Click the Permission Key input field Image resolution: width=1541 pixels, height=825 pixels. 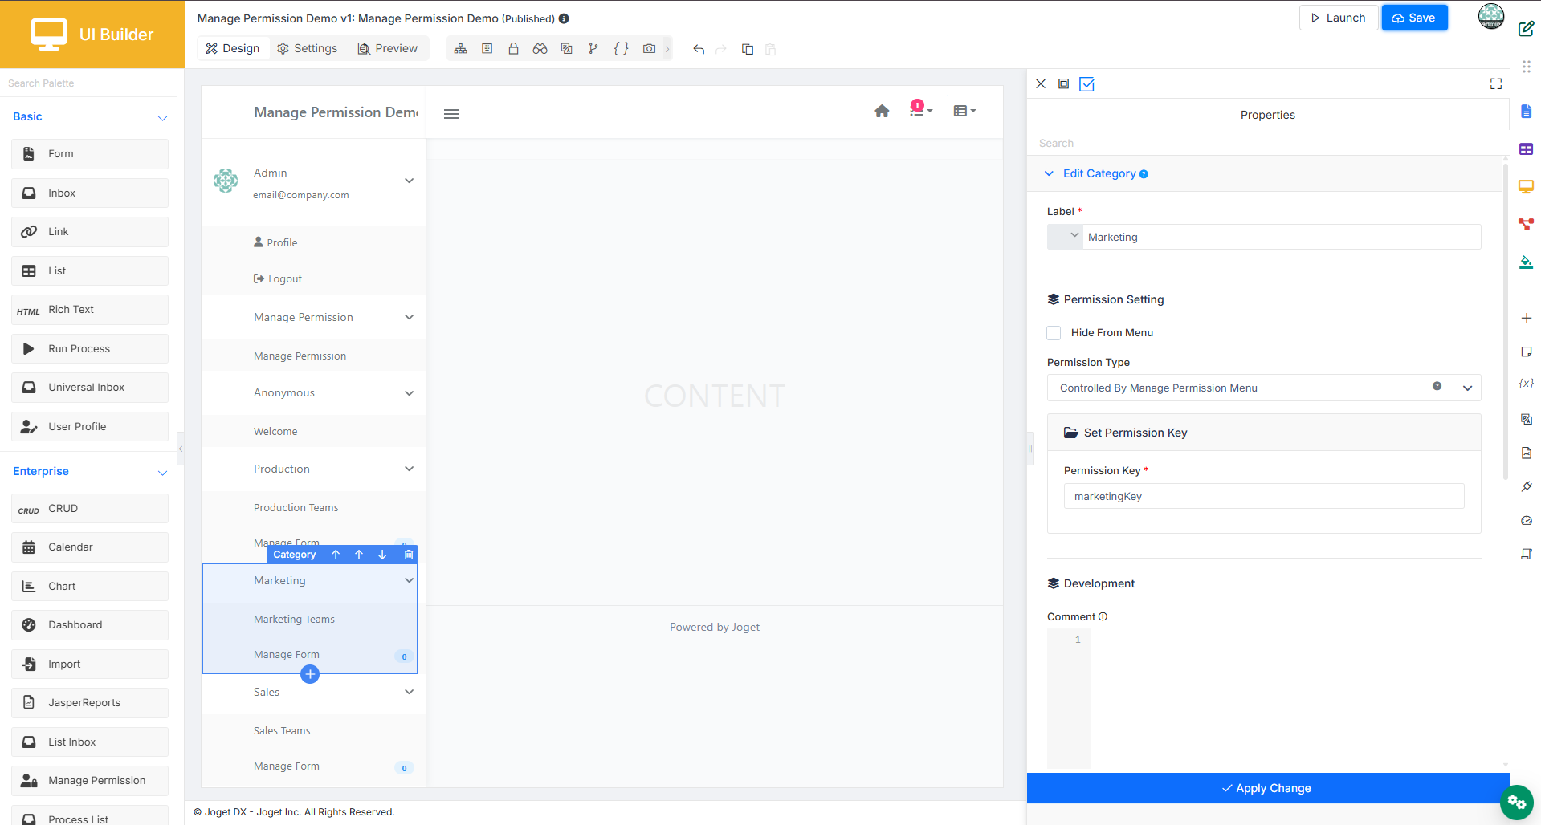click(x=1264, y=496)
